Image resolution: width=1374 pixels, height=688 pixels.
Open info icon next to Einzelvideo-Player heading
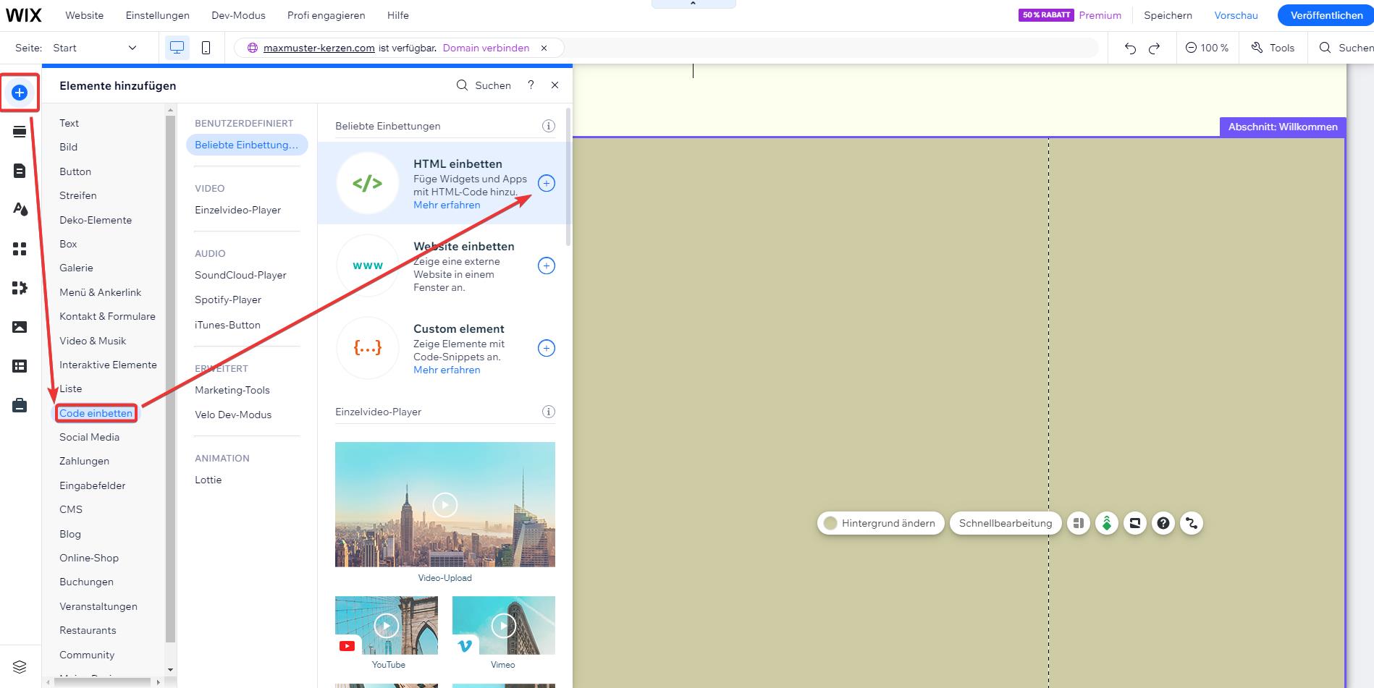[549, 412]
